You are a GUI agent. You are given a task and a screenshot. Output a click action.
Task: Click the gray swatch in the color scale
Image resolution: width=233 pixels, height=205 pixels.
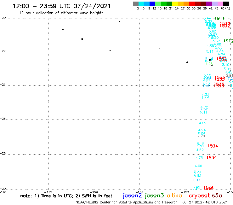(x=136, y=4)
